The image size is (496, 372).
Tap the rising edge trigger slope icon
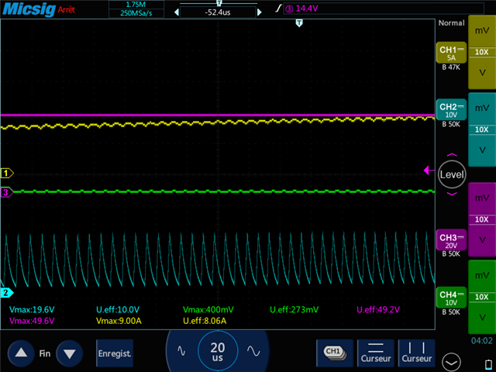click(x=278, y=9)
